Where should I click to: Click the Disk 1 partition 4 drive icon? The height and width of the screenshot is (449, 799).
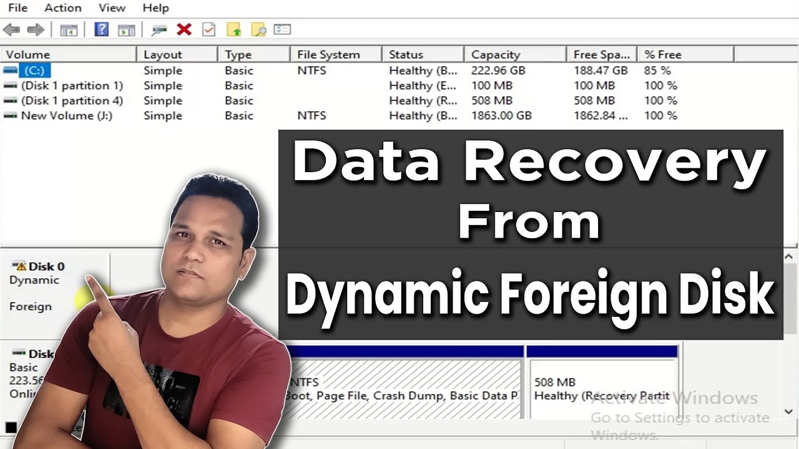click(x=10, y=100)
